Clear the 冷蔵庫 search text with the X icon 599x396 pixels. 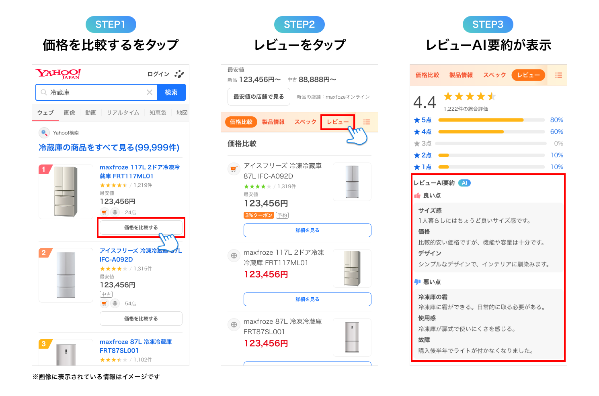click(150, 92)
